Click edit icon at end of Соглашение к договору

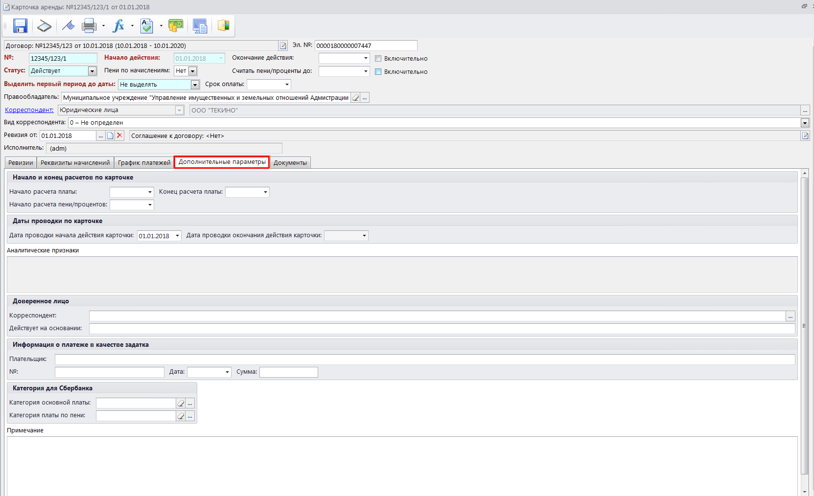(805, 135)
